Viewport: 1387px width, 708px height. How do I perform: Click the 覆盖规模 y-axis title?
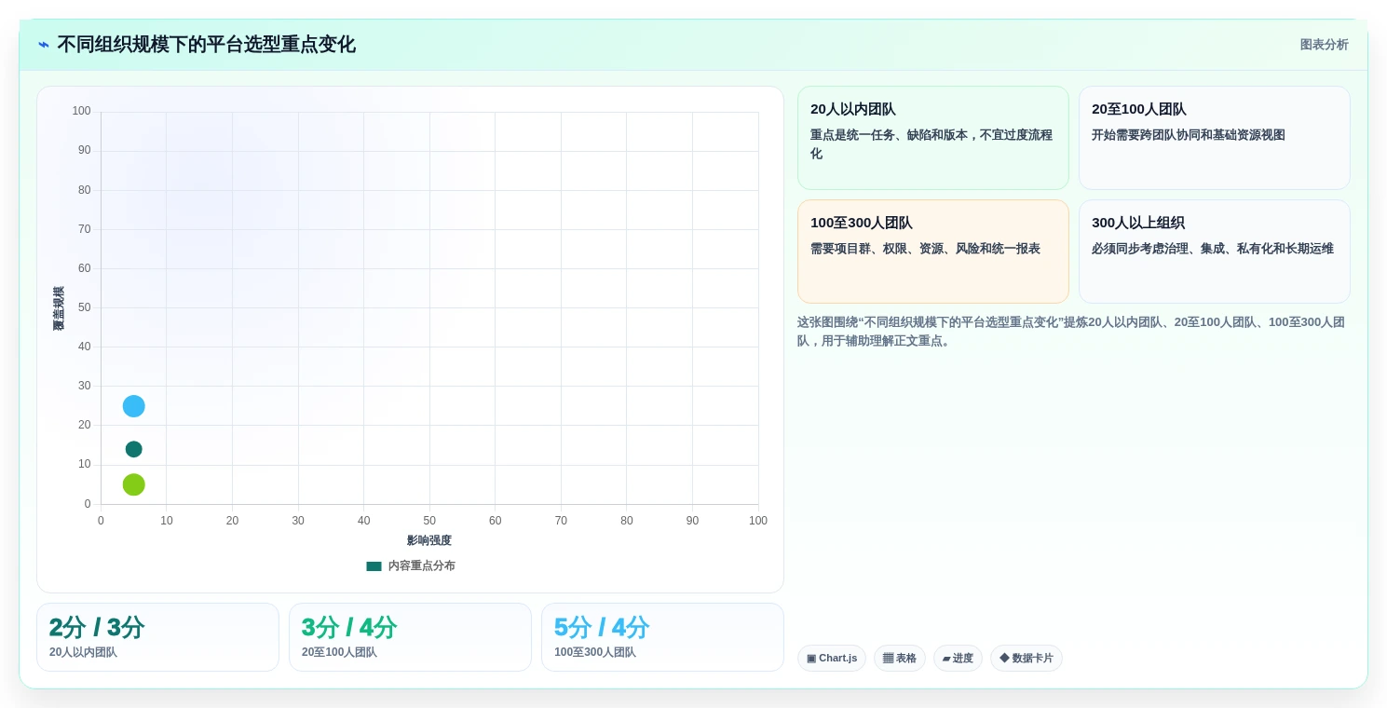[59, 308]
